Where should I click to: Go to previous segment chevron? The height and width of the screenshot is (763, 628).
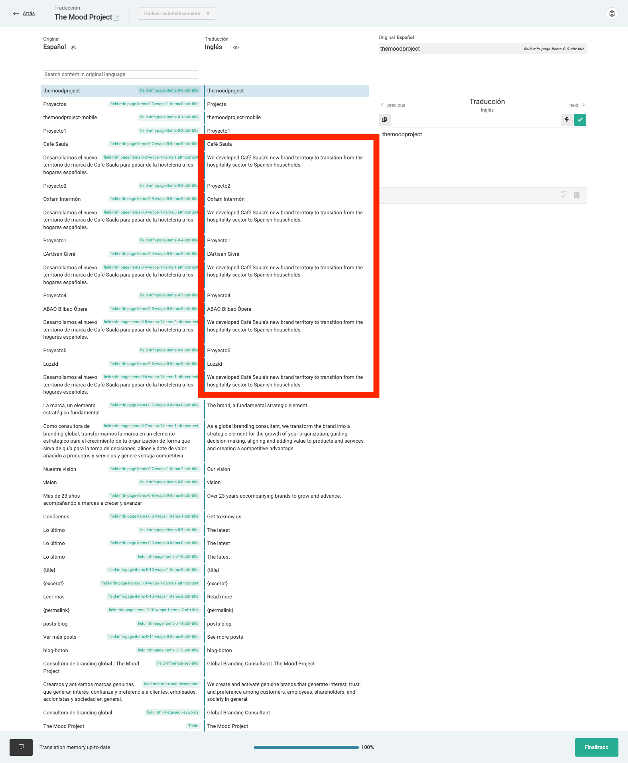(x=382, y=105)
